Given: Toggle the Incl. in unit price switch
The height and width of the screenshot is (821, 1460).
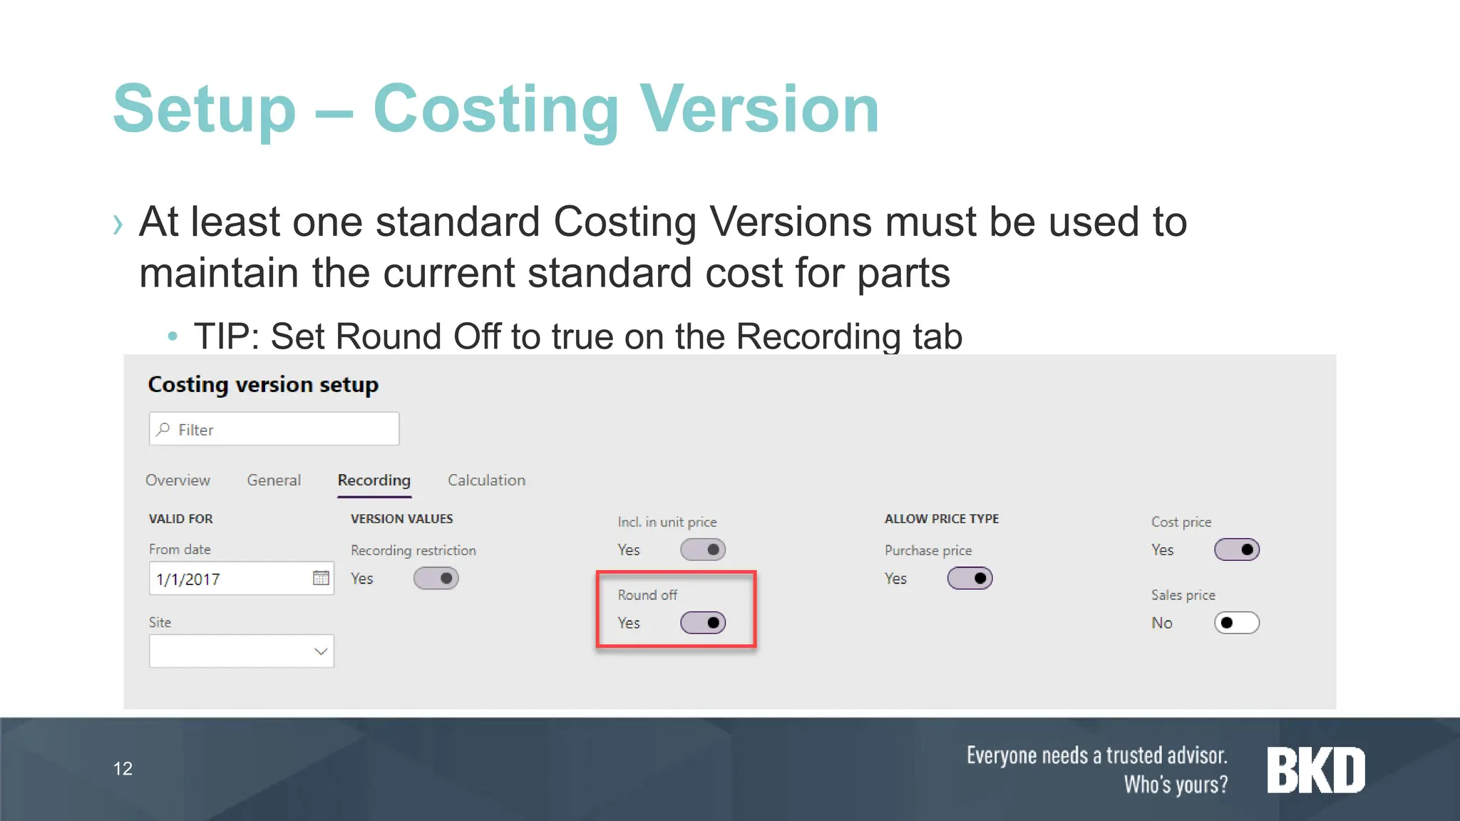Looking at the screenshot, I should coord(703,549).
